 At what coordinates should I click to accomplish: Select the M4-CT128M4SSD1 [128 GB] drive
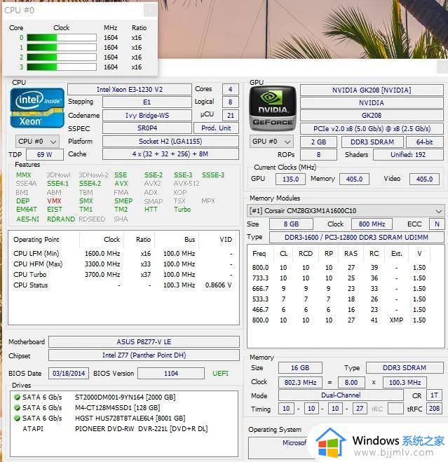(x=87, y=408)
